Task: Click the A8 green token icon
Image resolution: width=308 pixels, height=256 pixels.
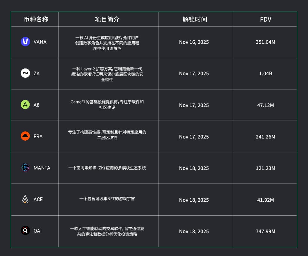Action: click(25, 105)
